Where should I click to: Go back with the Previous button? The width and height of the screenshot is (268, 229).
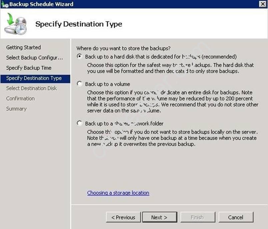(123, 217)
